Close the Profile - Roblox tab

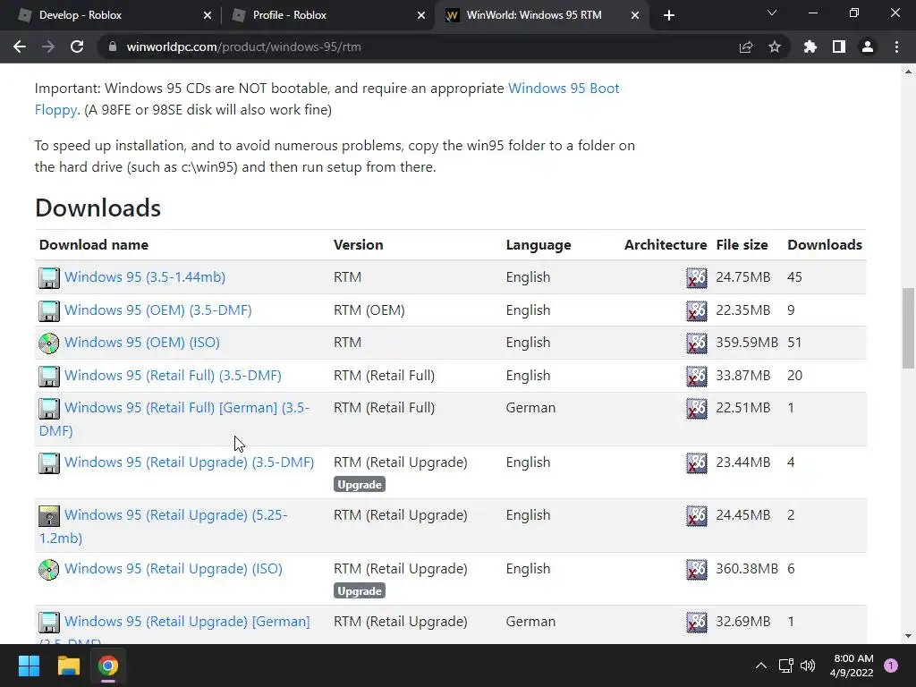(x=421, y=15)
